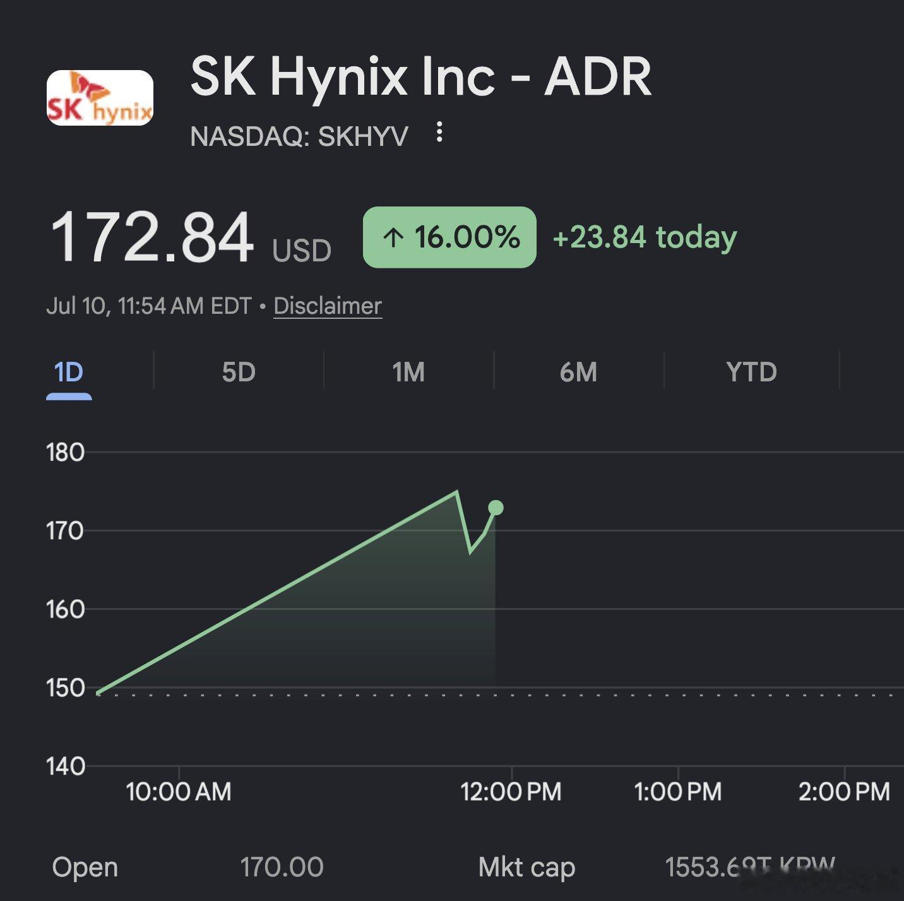904x901 pixels.
Task: Click the current price dot on the chart
Action: coord(496,508)
